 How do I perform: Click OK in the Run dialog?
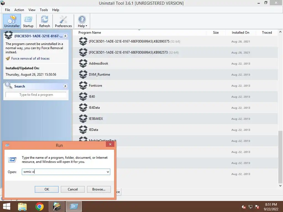[46, 189]
